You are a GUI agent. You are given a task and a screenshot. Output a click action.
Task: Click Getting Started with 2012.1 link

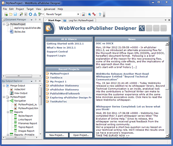click(65, 44)
